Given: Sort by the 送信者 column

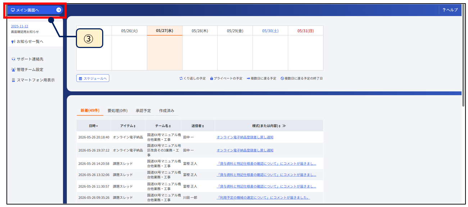Looking at the screenshot, I should [198, 126].
